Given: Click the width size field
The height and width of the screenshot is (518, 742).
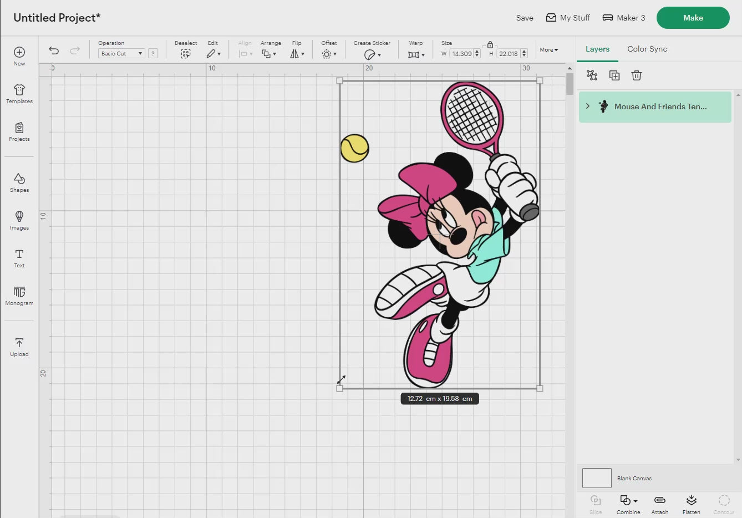Looking at the screenshot, I should tap(461, 54).
